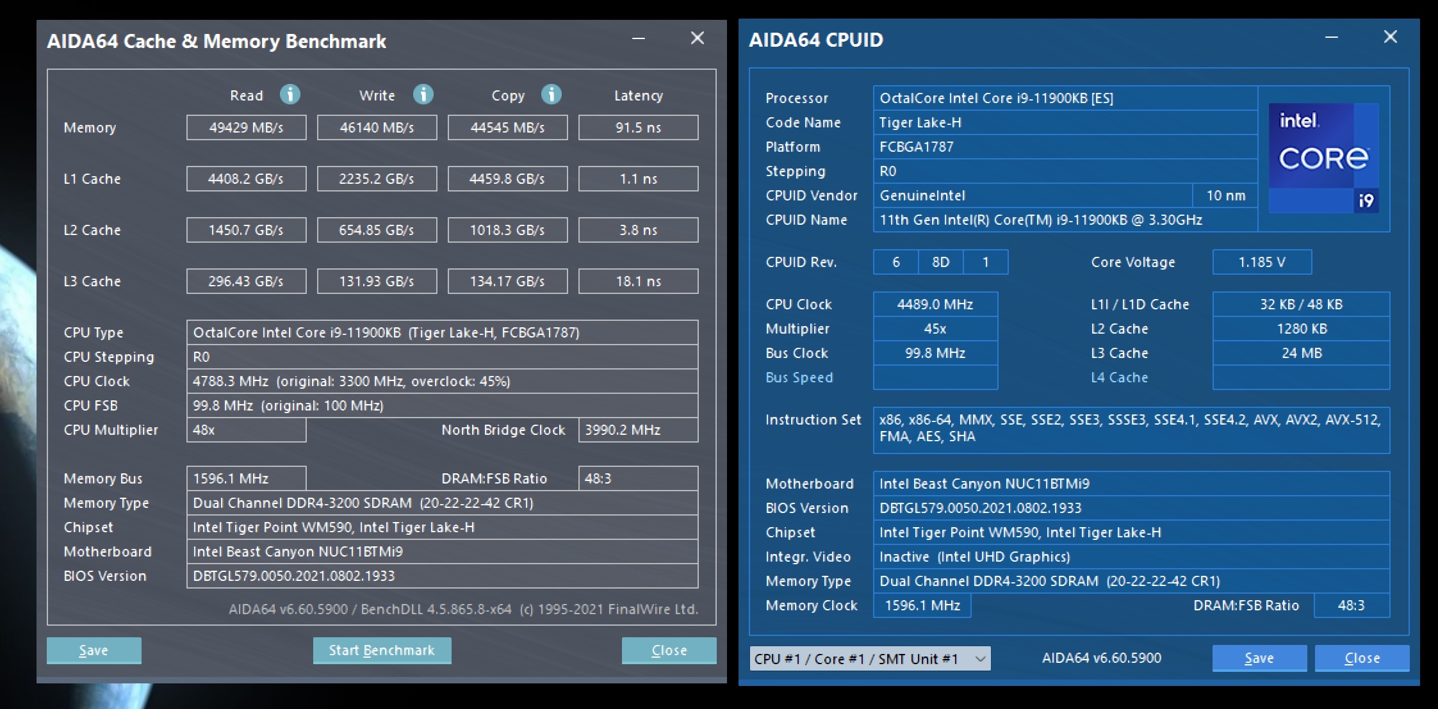Click North Bridge Clock 3990.2 MHz value
The image size is (1438, 709).
638,430
